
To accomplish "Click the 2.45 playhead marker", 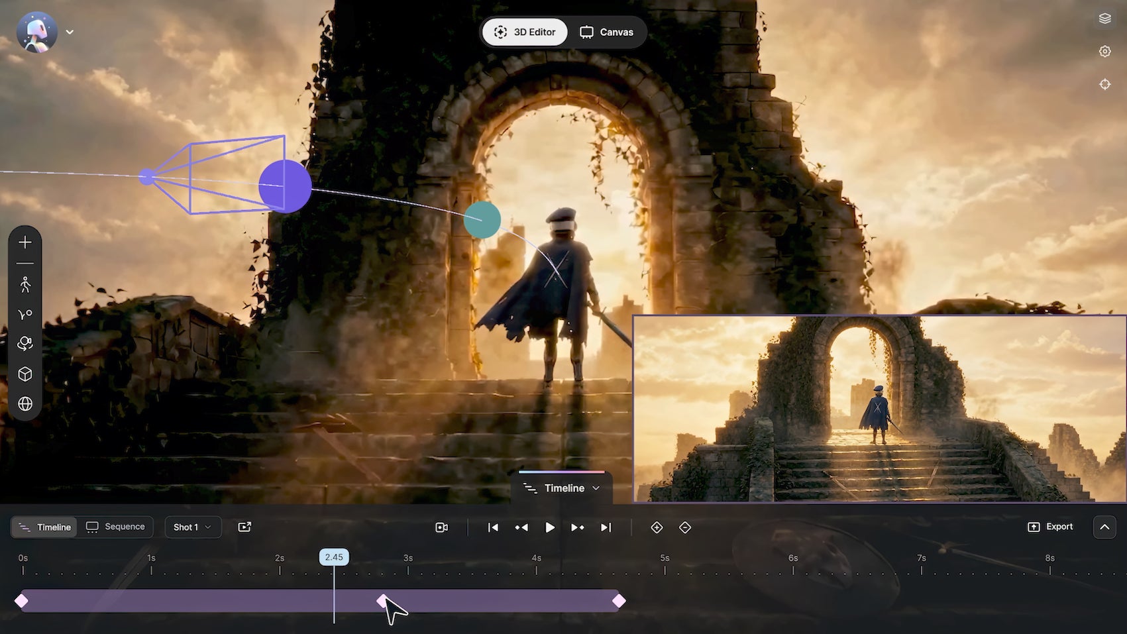I will pyautogui.click(x=334, y=557).
